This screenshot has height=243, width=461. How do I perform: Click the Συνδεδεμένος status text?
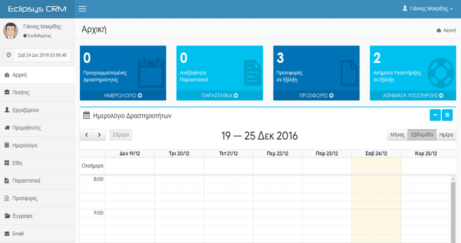(x=39, y=36)
